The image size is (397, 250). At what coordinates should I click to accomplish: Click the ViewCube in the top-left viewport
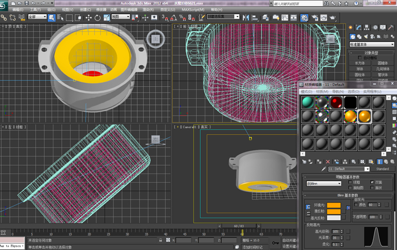click(155, 39)
